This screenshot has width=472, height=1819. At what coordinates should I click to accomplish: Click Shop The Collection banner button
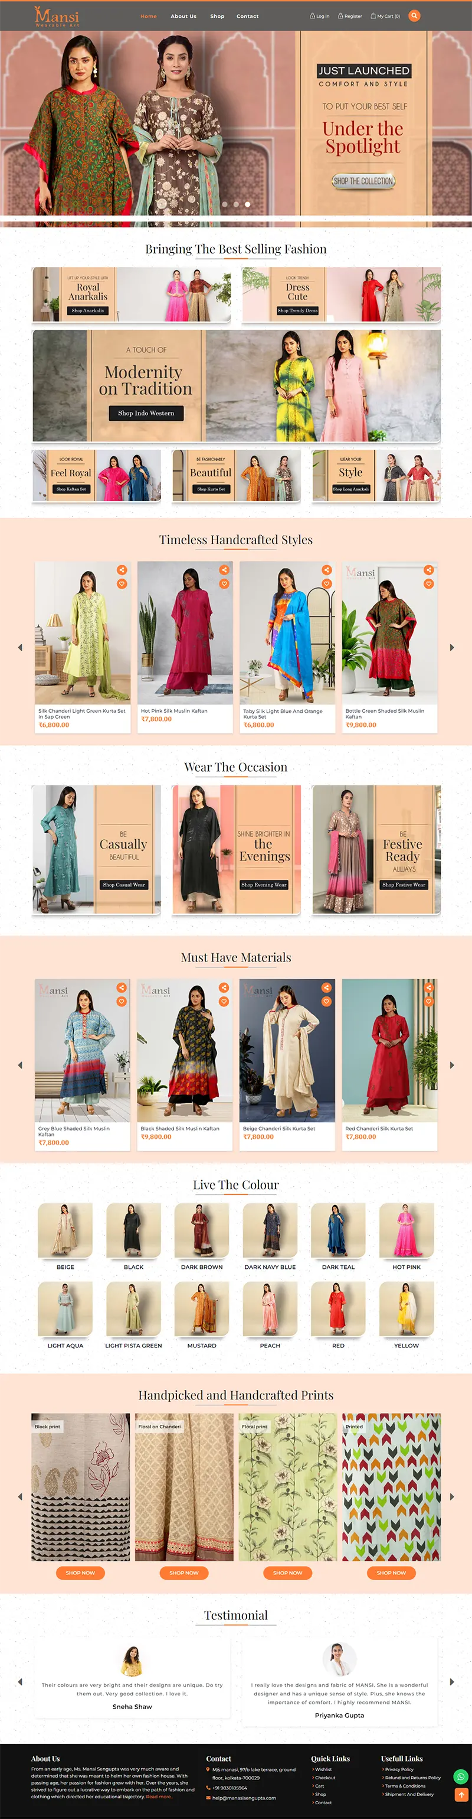tap(363, 181)
